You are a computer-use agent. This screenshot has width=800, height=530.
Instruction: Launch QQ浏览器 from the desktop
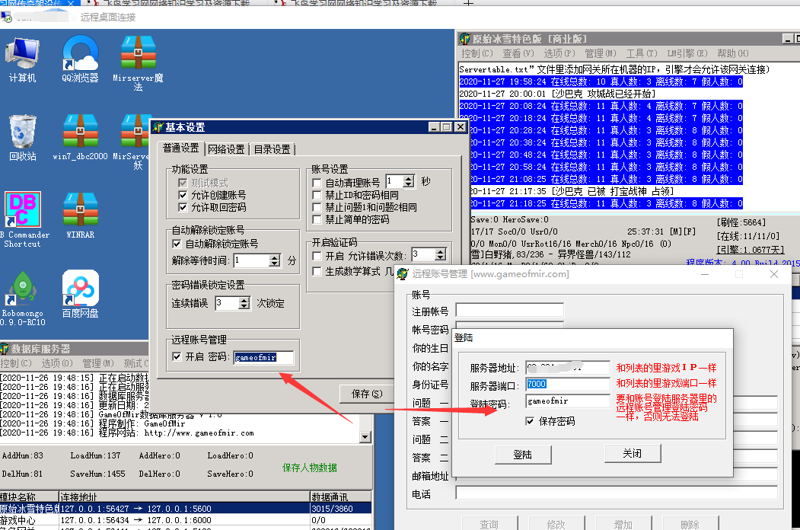coord(80,59)
